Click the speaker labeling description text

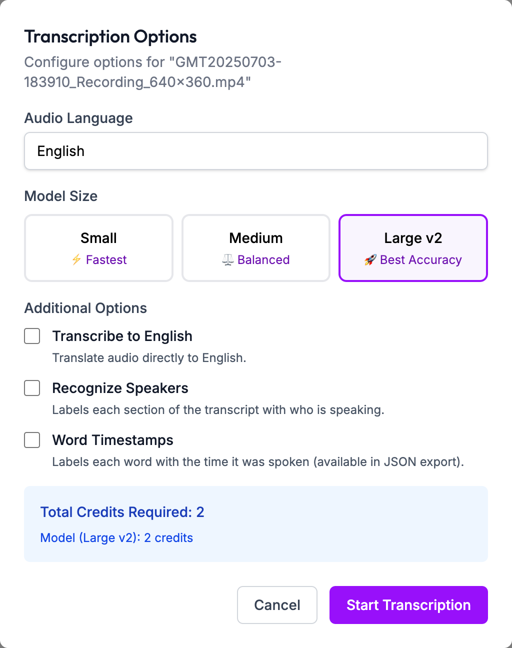click(x=218, y=410)
